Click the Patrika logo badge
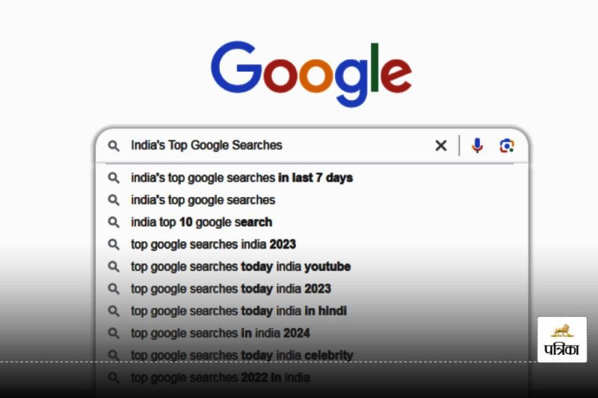Screen dimensions: 598x398 click(x=562, y=339)
